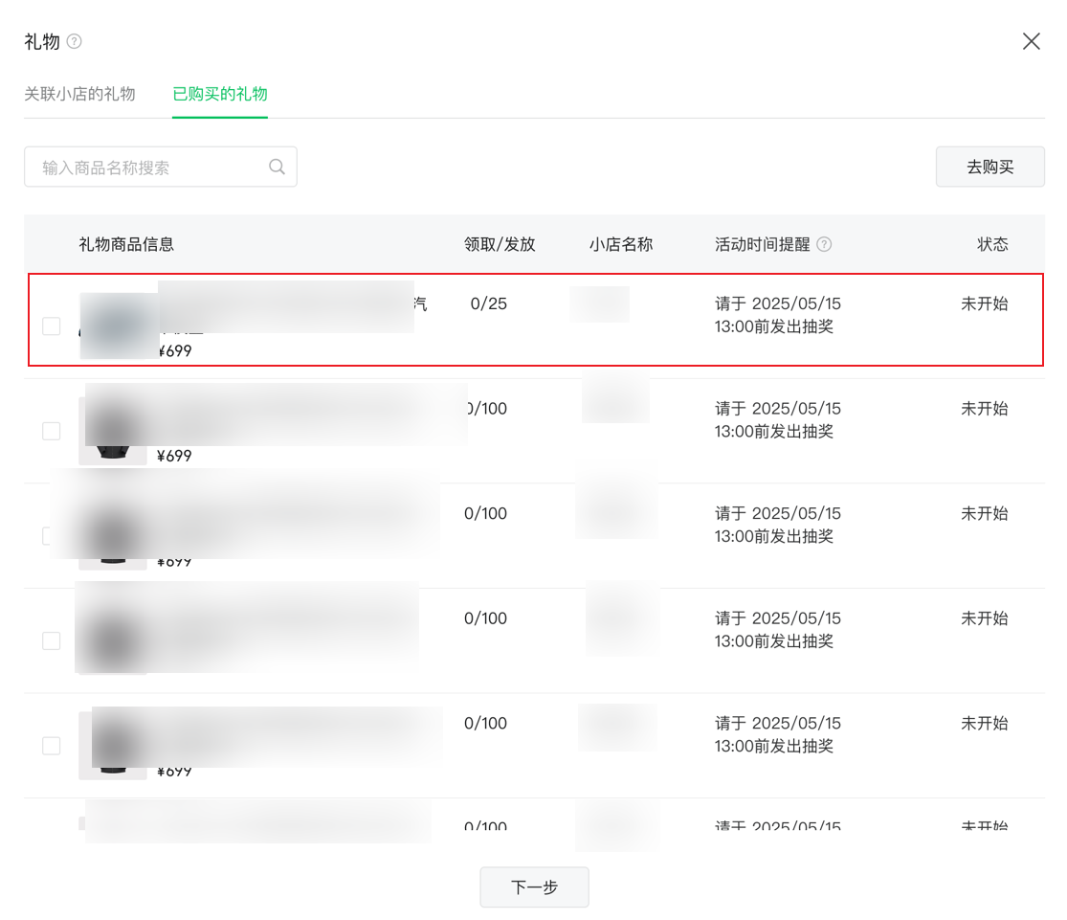Click the 礼物商品信息 column header
The height and width of the screenshot is (920, 1067).
pos(126,244)
